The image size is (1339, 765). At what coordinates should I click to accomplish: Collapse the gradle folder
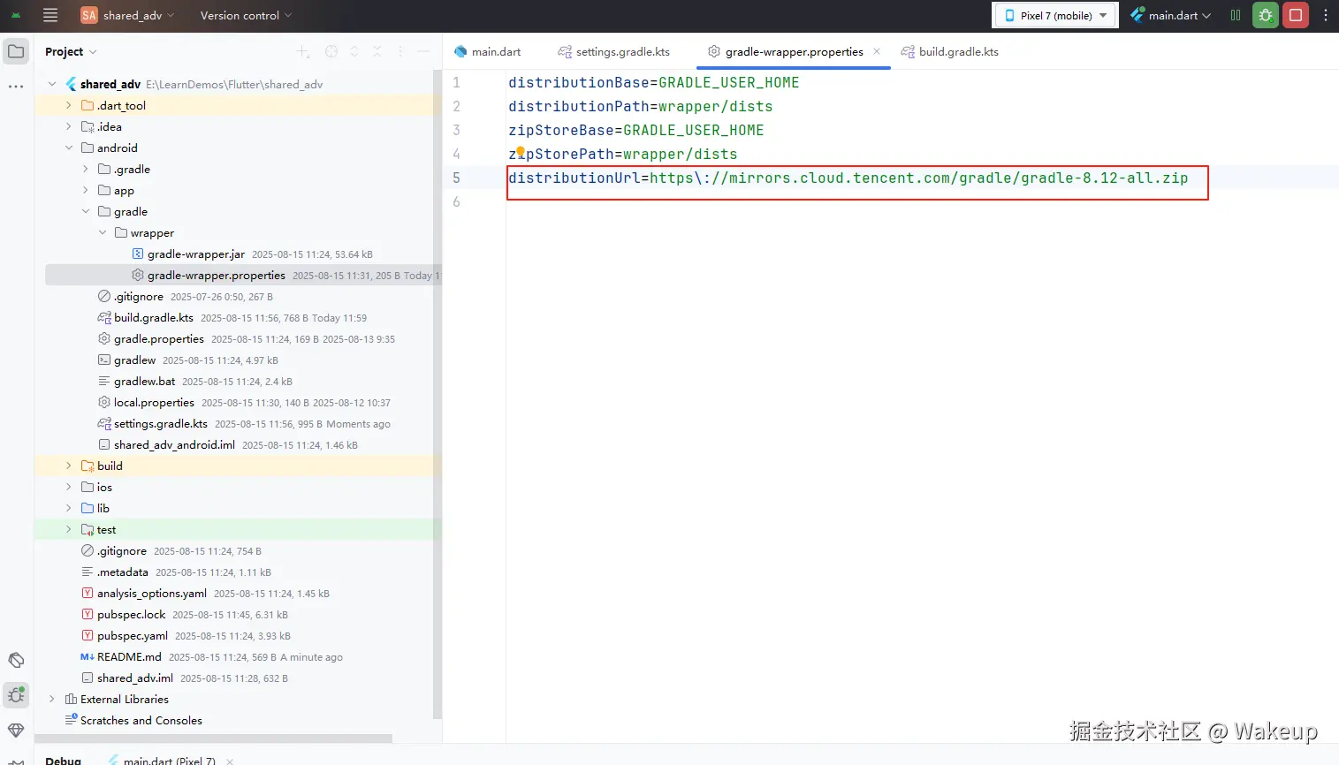(x=86, y=211)
